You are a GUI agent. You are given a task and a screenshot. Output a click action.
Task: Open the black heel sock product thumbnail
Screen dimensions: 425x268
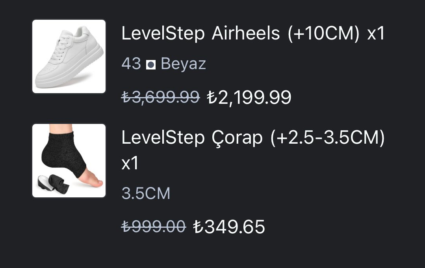69,161
